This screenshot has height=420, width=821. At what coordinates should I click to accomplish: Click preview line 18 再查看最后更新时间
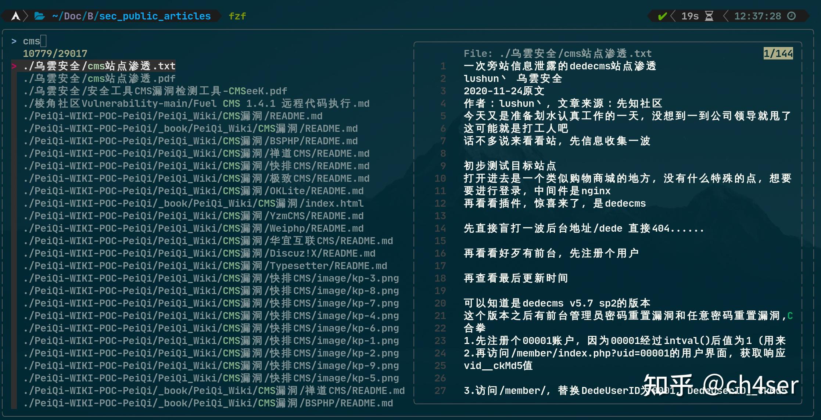click(x=516, y=278)
